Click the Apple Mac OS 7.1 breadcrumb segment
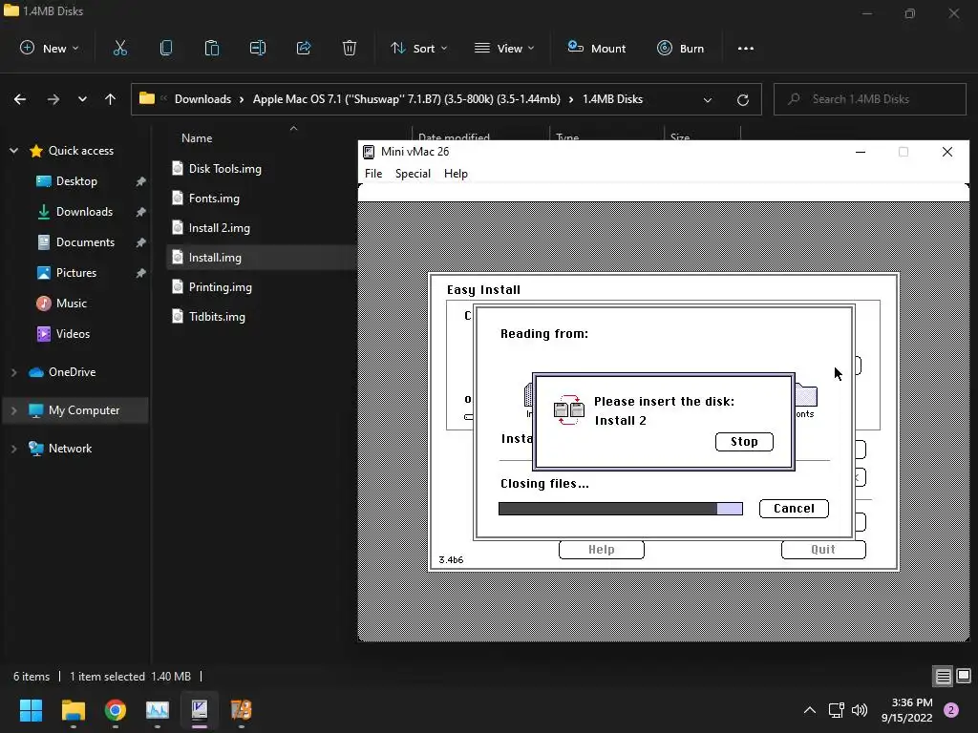Image resolution: width=978 pixels, height=733 pixels. click(x=406, y=99)
